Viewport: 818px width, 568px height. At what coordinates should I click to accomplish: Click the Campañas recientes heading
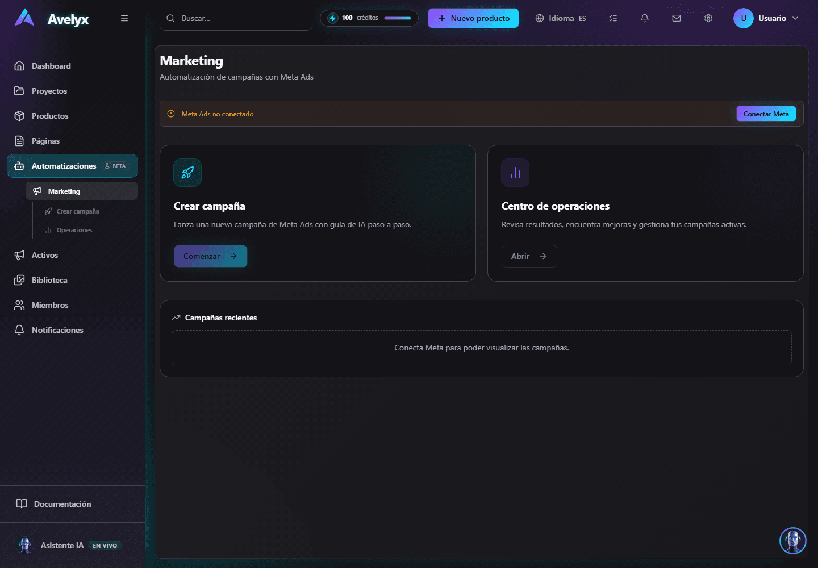click(x=221, y=318)
